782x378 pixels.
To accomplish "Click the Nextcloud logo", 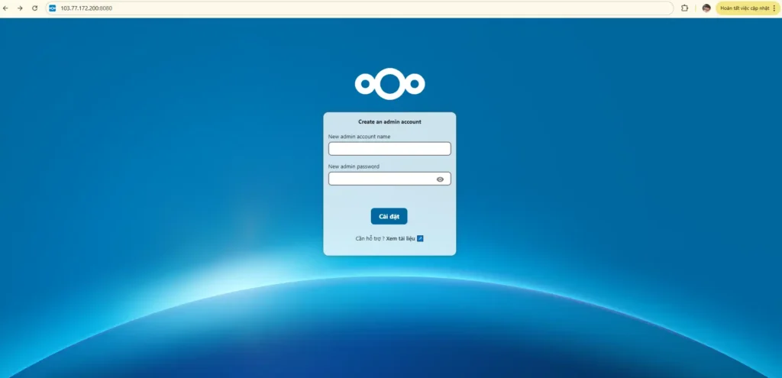I will point(389,84).
